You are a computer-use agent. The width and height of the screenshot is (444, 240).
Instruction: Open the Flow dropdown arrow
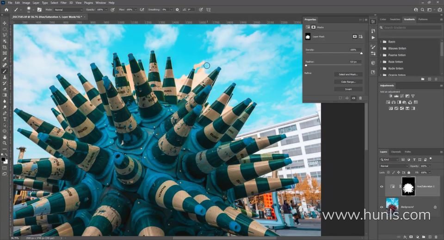136,10
